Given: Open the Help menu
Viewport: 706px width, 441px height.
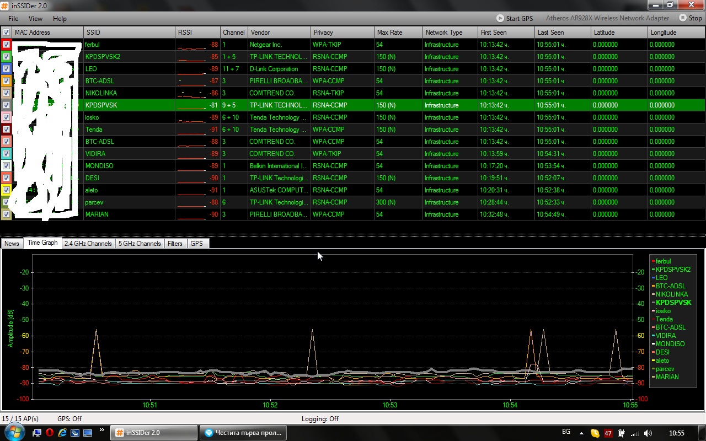Looking at the screenshot, I should [60, 19].
